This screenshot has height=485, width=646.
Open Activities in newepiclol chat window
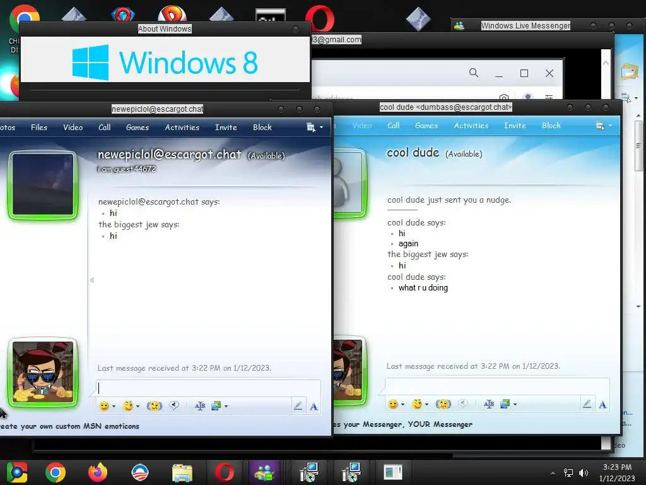point(182,128)
